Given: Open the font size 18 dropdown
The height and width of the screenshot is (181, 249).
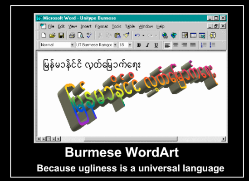Looking at the screenshot, I should pos(130,45).
